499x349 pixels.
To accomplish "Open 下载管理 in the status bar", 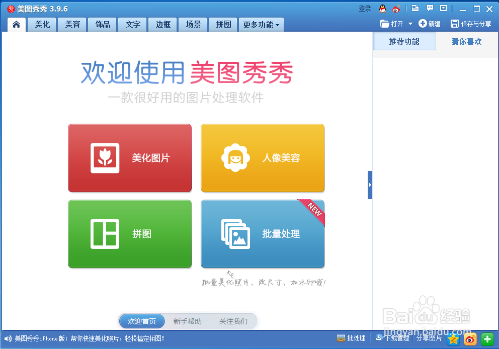I will 392,338.
